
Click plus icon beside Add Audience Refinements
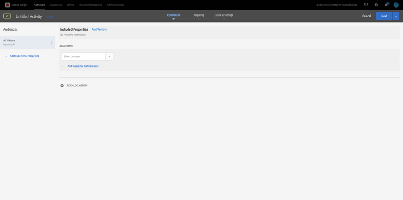coord(63,66)
